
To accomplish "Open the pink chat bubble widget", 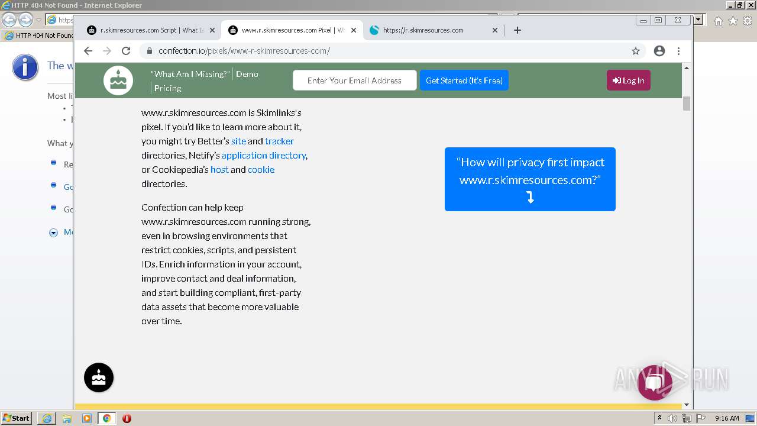I will click(x=655, y=383).
